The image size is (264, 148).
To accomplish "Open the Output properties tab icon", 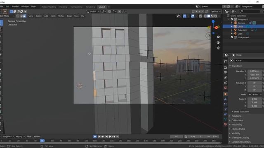I will pos(225,72).
